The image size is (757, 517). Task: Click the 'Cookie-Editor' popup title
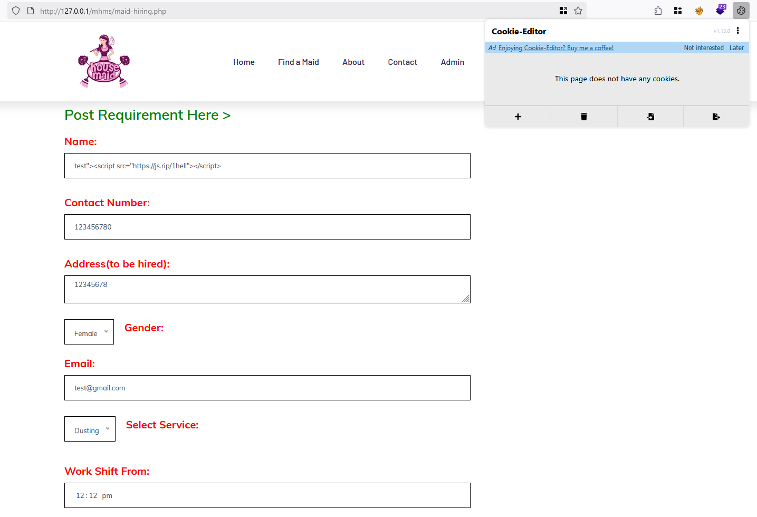[519, 31]
